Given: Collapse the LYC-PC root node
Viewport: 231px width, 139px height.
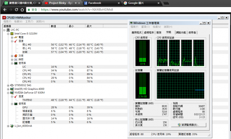Looking at the screenshot, I should coord(4,30).
